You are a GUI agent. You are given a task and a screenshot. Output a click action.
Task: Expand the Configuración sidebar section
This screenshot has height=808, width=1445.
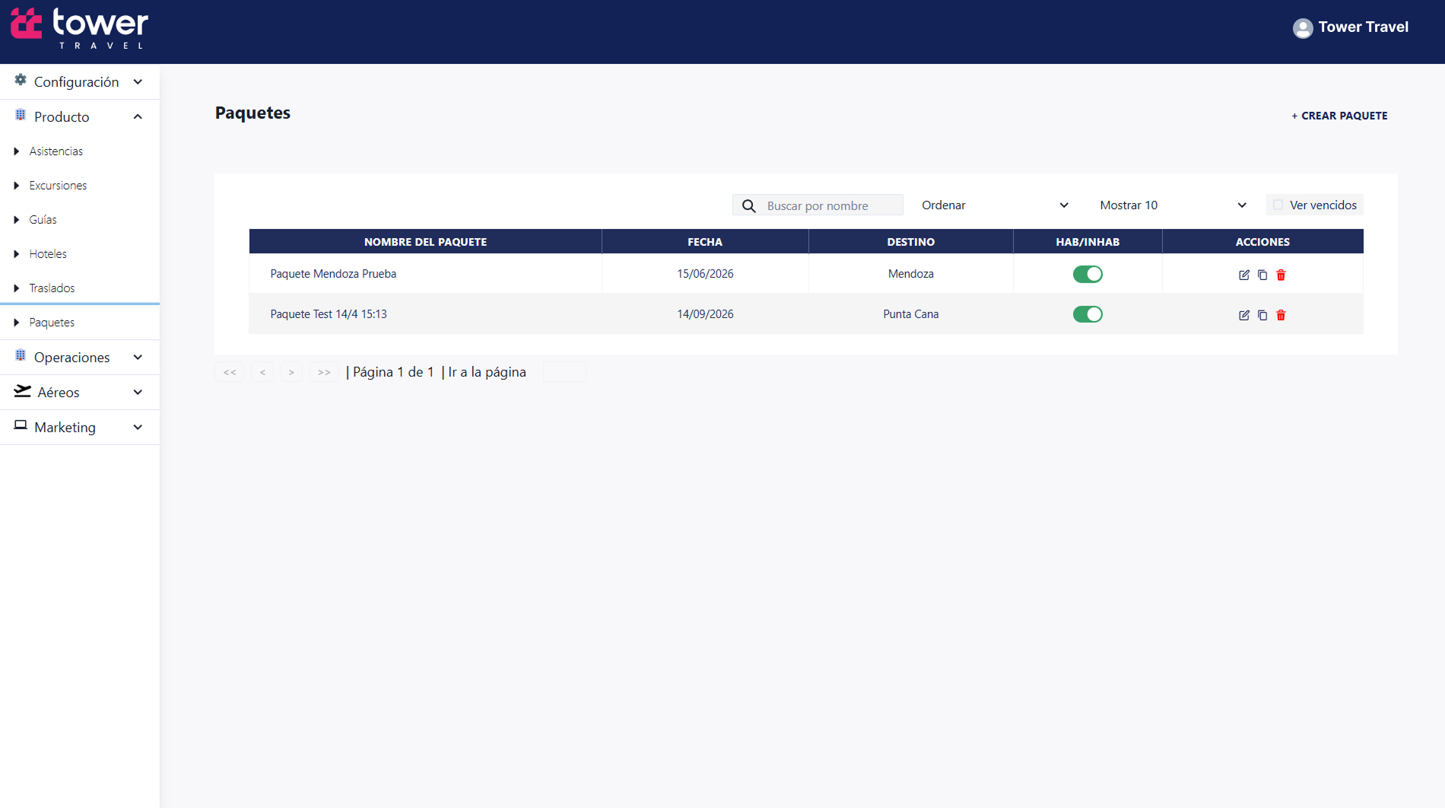[80, 81]
